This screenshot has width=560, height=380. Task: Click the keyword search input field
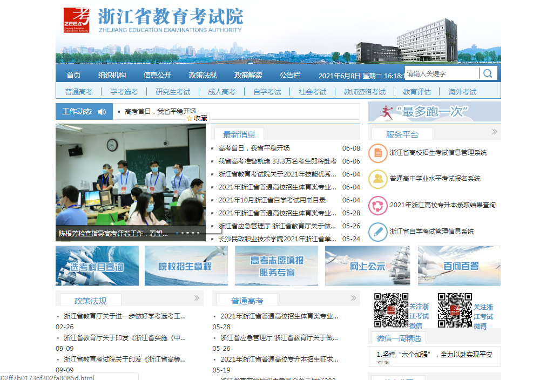click(x=441, y=73)
